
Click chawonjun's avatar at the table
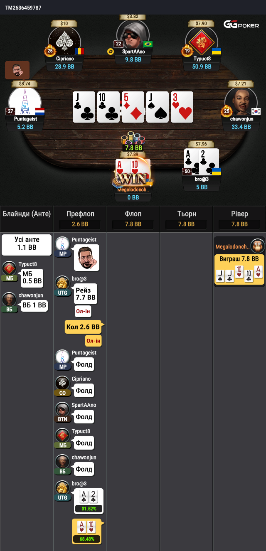pyautogui.click(x=241, y=102)
